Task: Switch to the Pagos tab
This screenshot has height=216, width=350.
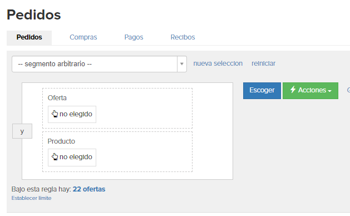Action: click(134, 37)
